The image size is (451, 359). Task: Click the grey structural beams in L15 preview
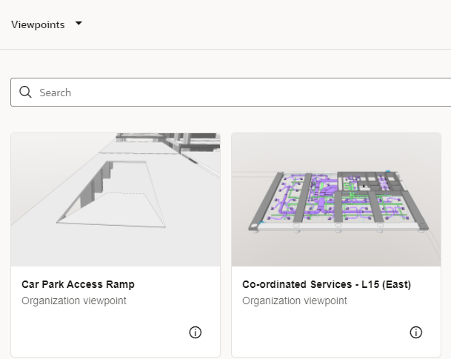click(304, 198)
